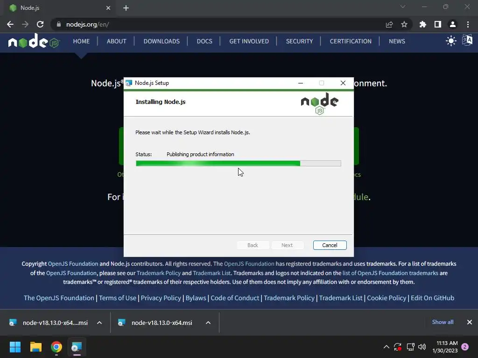Close the downloads bar
The image size is (478, 358).
[x=470, y=322]
